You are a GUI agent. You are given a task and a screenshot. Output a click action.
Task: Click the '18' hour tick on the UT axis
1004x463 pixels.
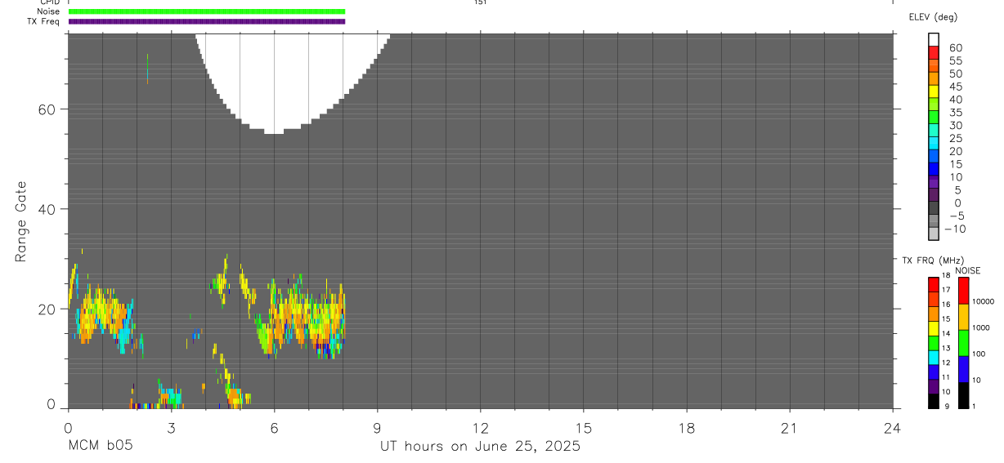click(x=686, y=428)
